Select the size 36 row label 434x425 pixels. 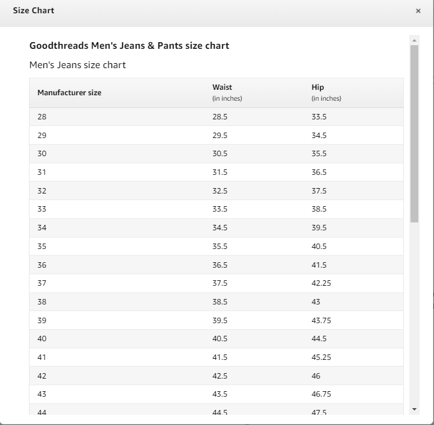42,265
